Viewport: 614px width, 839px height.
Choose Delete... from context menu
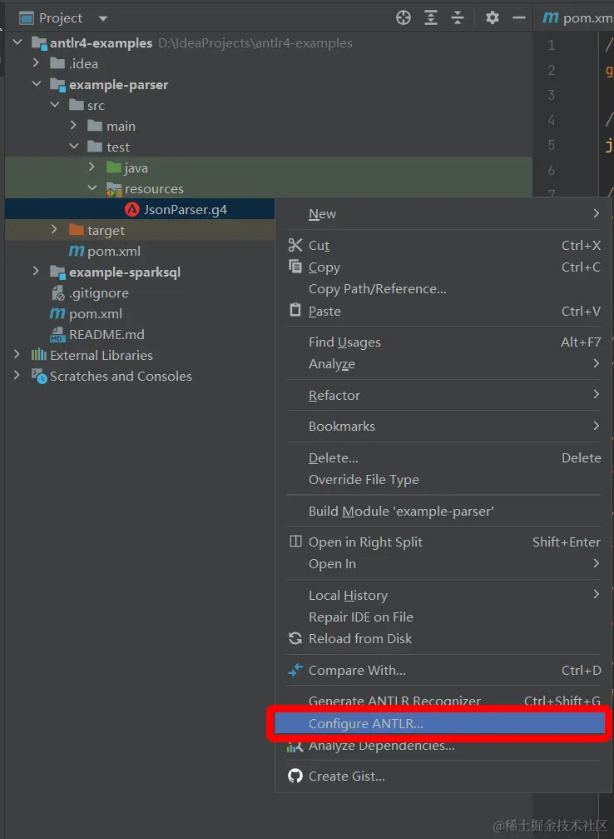click(443, 457)
